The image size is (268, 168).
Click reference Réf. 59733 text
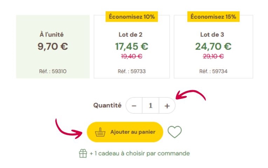(132, 71)
